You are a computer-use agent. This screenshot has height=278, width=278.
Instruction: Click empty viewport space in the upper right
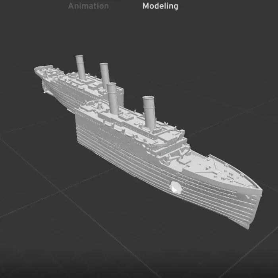coord(238,48)
